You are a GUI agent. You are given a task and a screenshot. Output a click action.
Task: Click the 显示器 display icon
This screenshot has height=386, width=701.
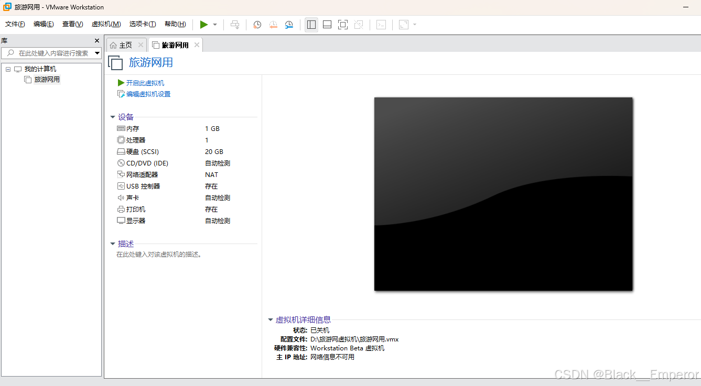(121, 221)
